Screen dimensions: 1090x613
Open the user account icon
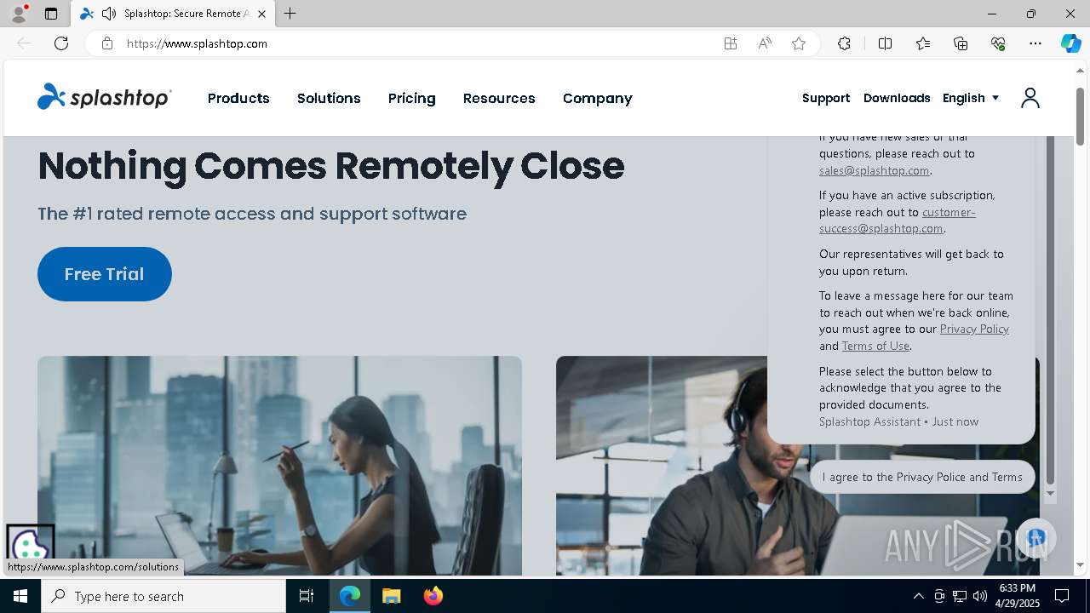tap(1030, 98)
